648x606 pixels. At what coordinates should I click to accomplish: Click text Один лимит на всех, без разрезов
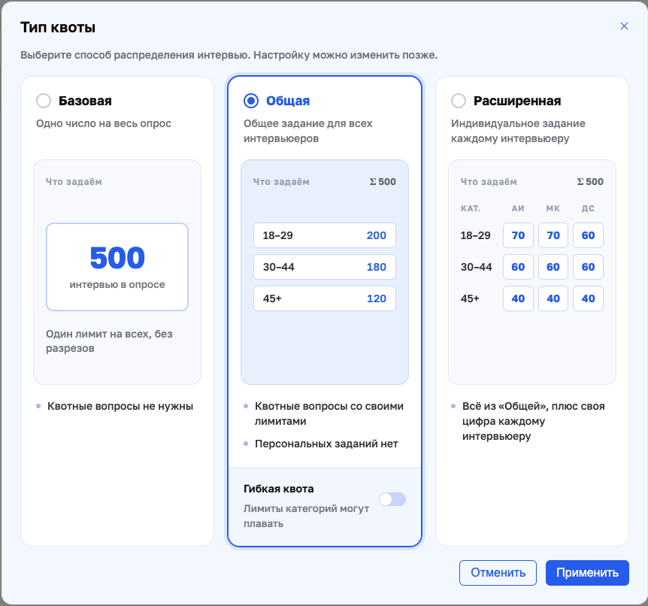109,341
